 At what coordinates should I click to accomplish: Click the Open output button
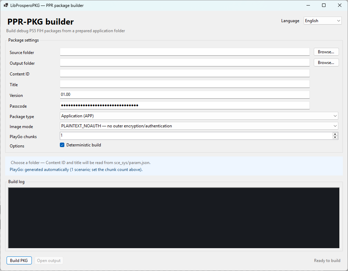point(49,261)
